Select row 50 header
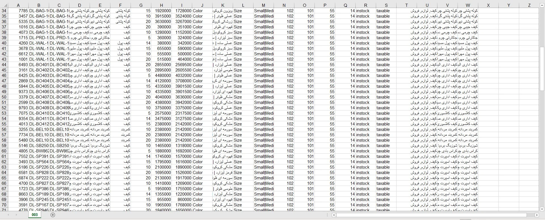 pyautogui.click(x=4, y=97)
